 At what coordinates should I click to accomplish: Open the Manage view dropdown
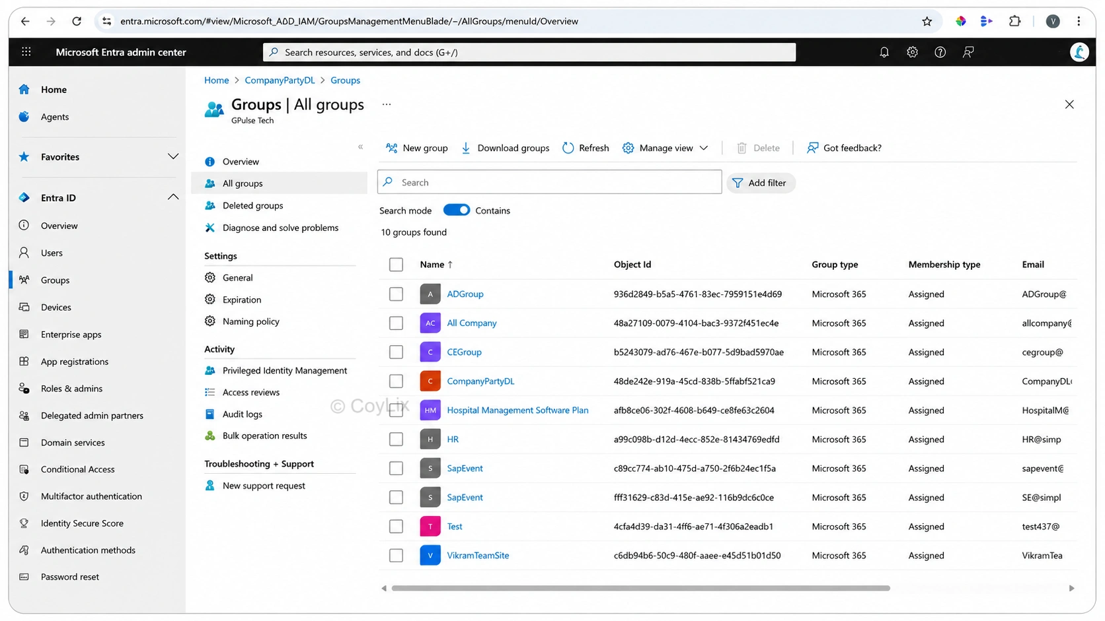pyautogui.click(x=665, y=148)
